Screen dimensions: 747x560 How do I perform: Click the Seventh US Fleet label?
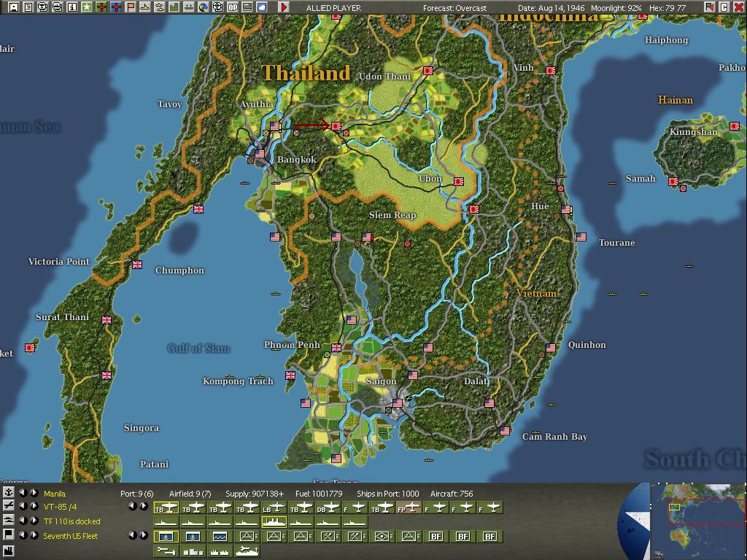pos(71,536)
